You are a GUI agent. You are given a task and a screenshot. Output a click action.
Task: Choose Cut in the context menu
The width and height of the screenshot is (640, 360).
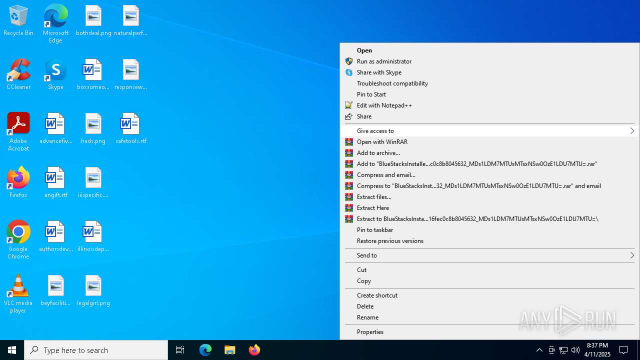pos(489,270)
